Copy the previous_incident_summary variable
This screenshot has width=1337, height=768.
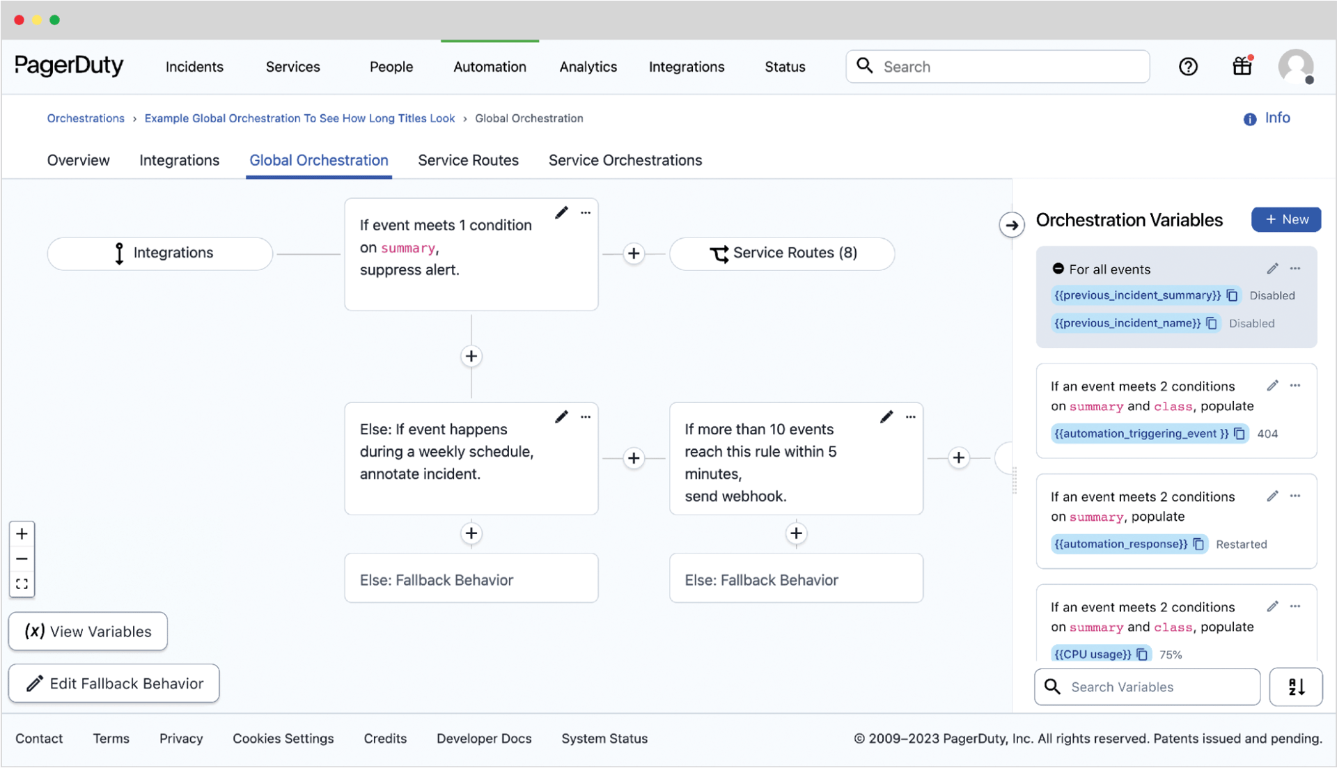pos(1232,295)
